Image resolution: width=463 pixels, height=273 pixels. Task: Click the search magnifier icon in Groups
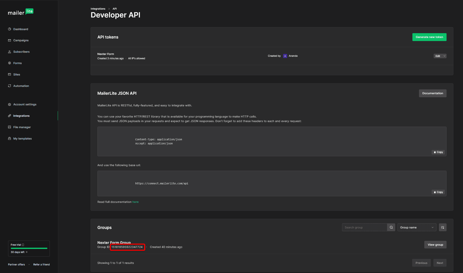(391, 227)
